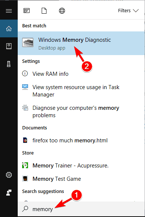Click the Search suggestions heading
Image resolution: width=145 pixels, height=217 pixels.
[43, 191]
